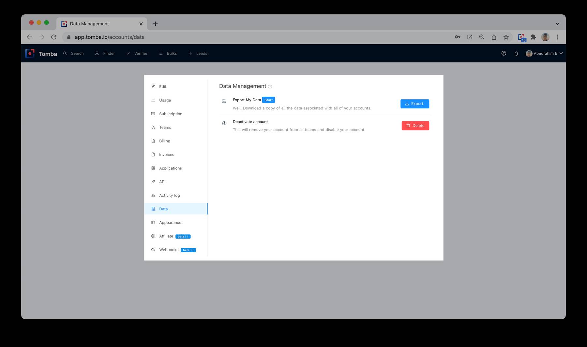Click the Tomba brand name text

tap(48, 54)
